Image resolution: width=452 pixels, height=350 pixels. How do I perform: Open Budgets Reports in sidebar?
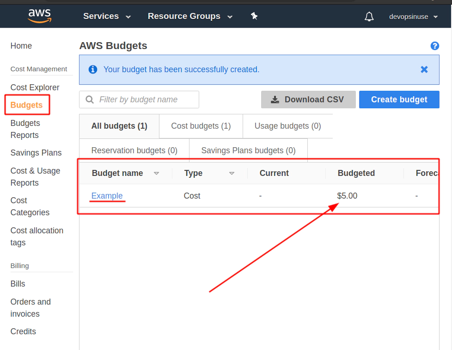coord(25,129)
